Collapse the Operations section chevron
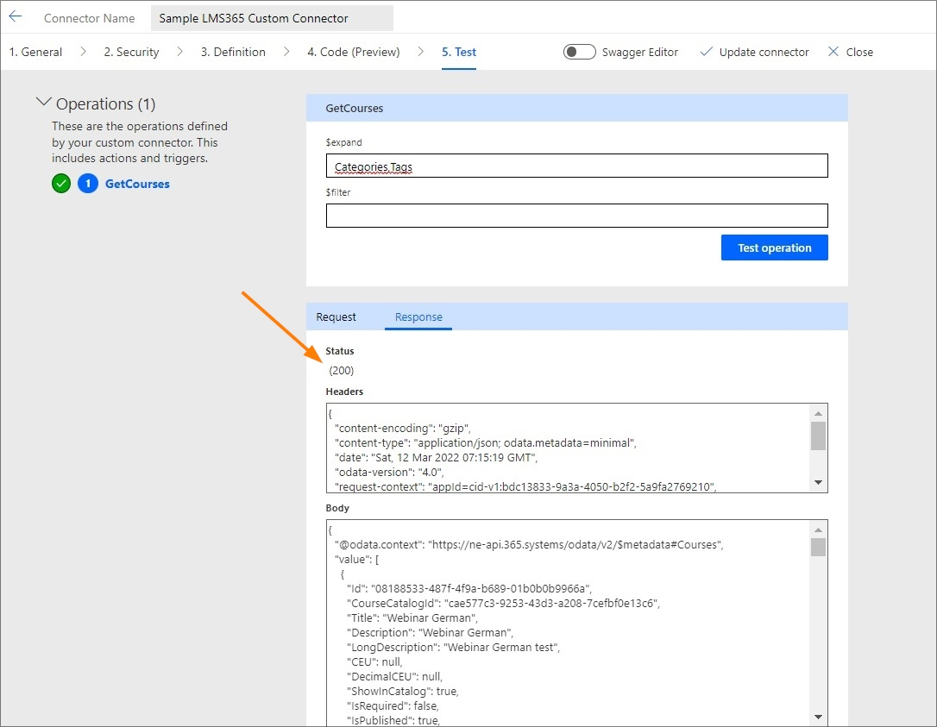The width and height of the screenshot is (937, 727). tap(43, 103)
